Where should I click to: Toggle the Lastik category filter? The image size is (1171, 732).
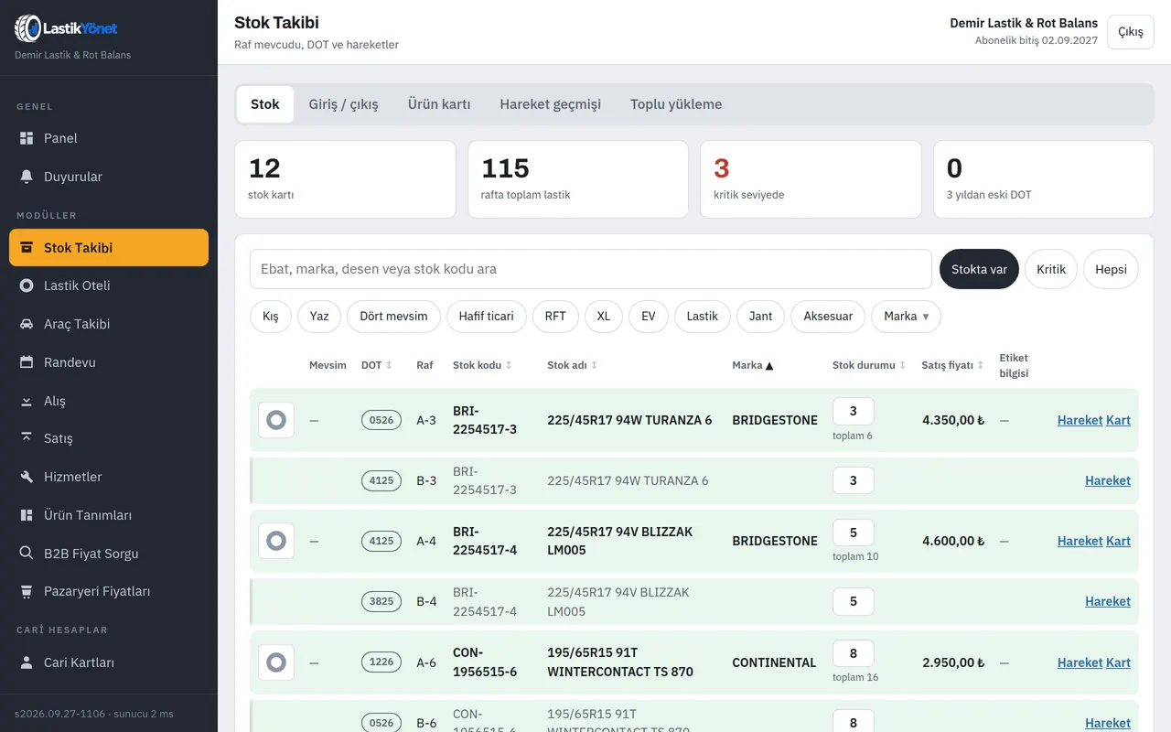(x=703, y=316)
